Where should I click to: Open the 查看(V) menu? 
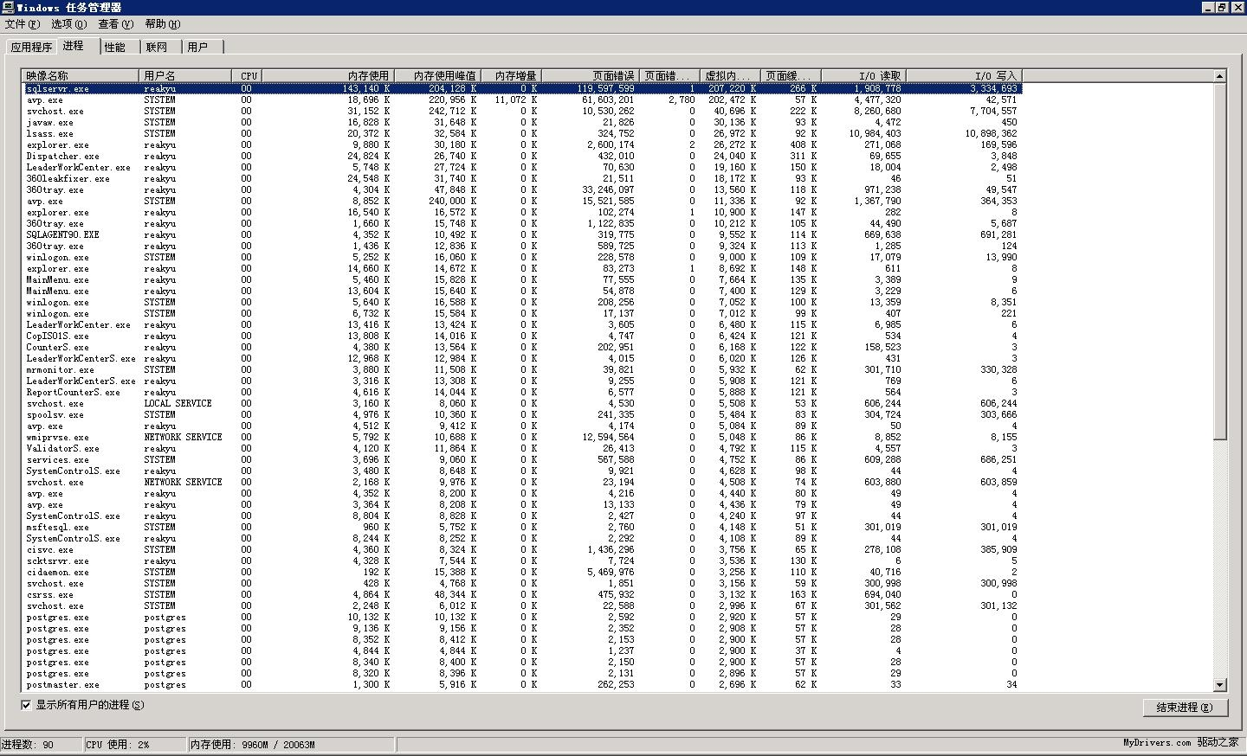click(115, 24)
